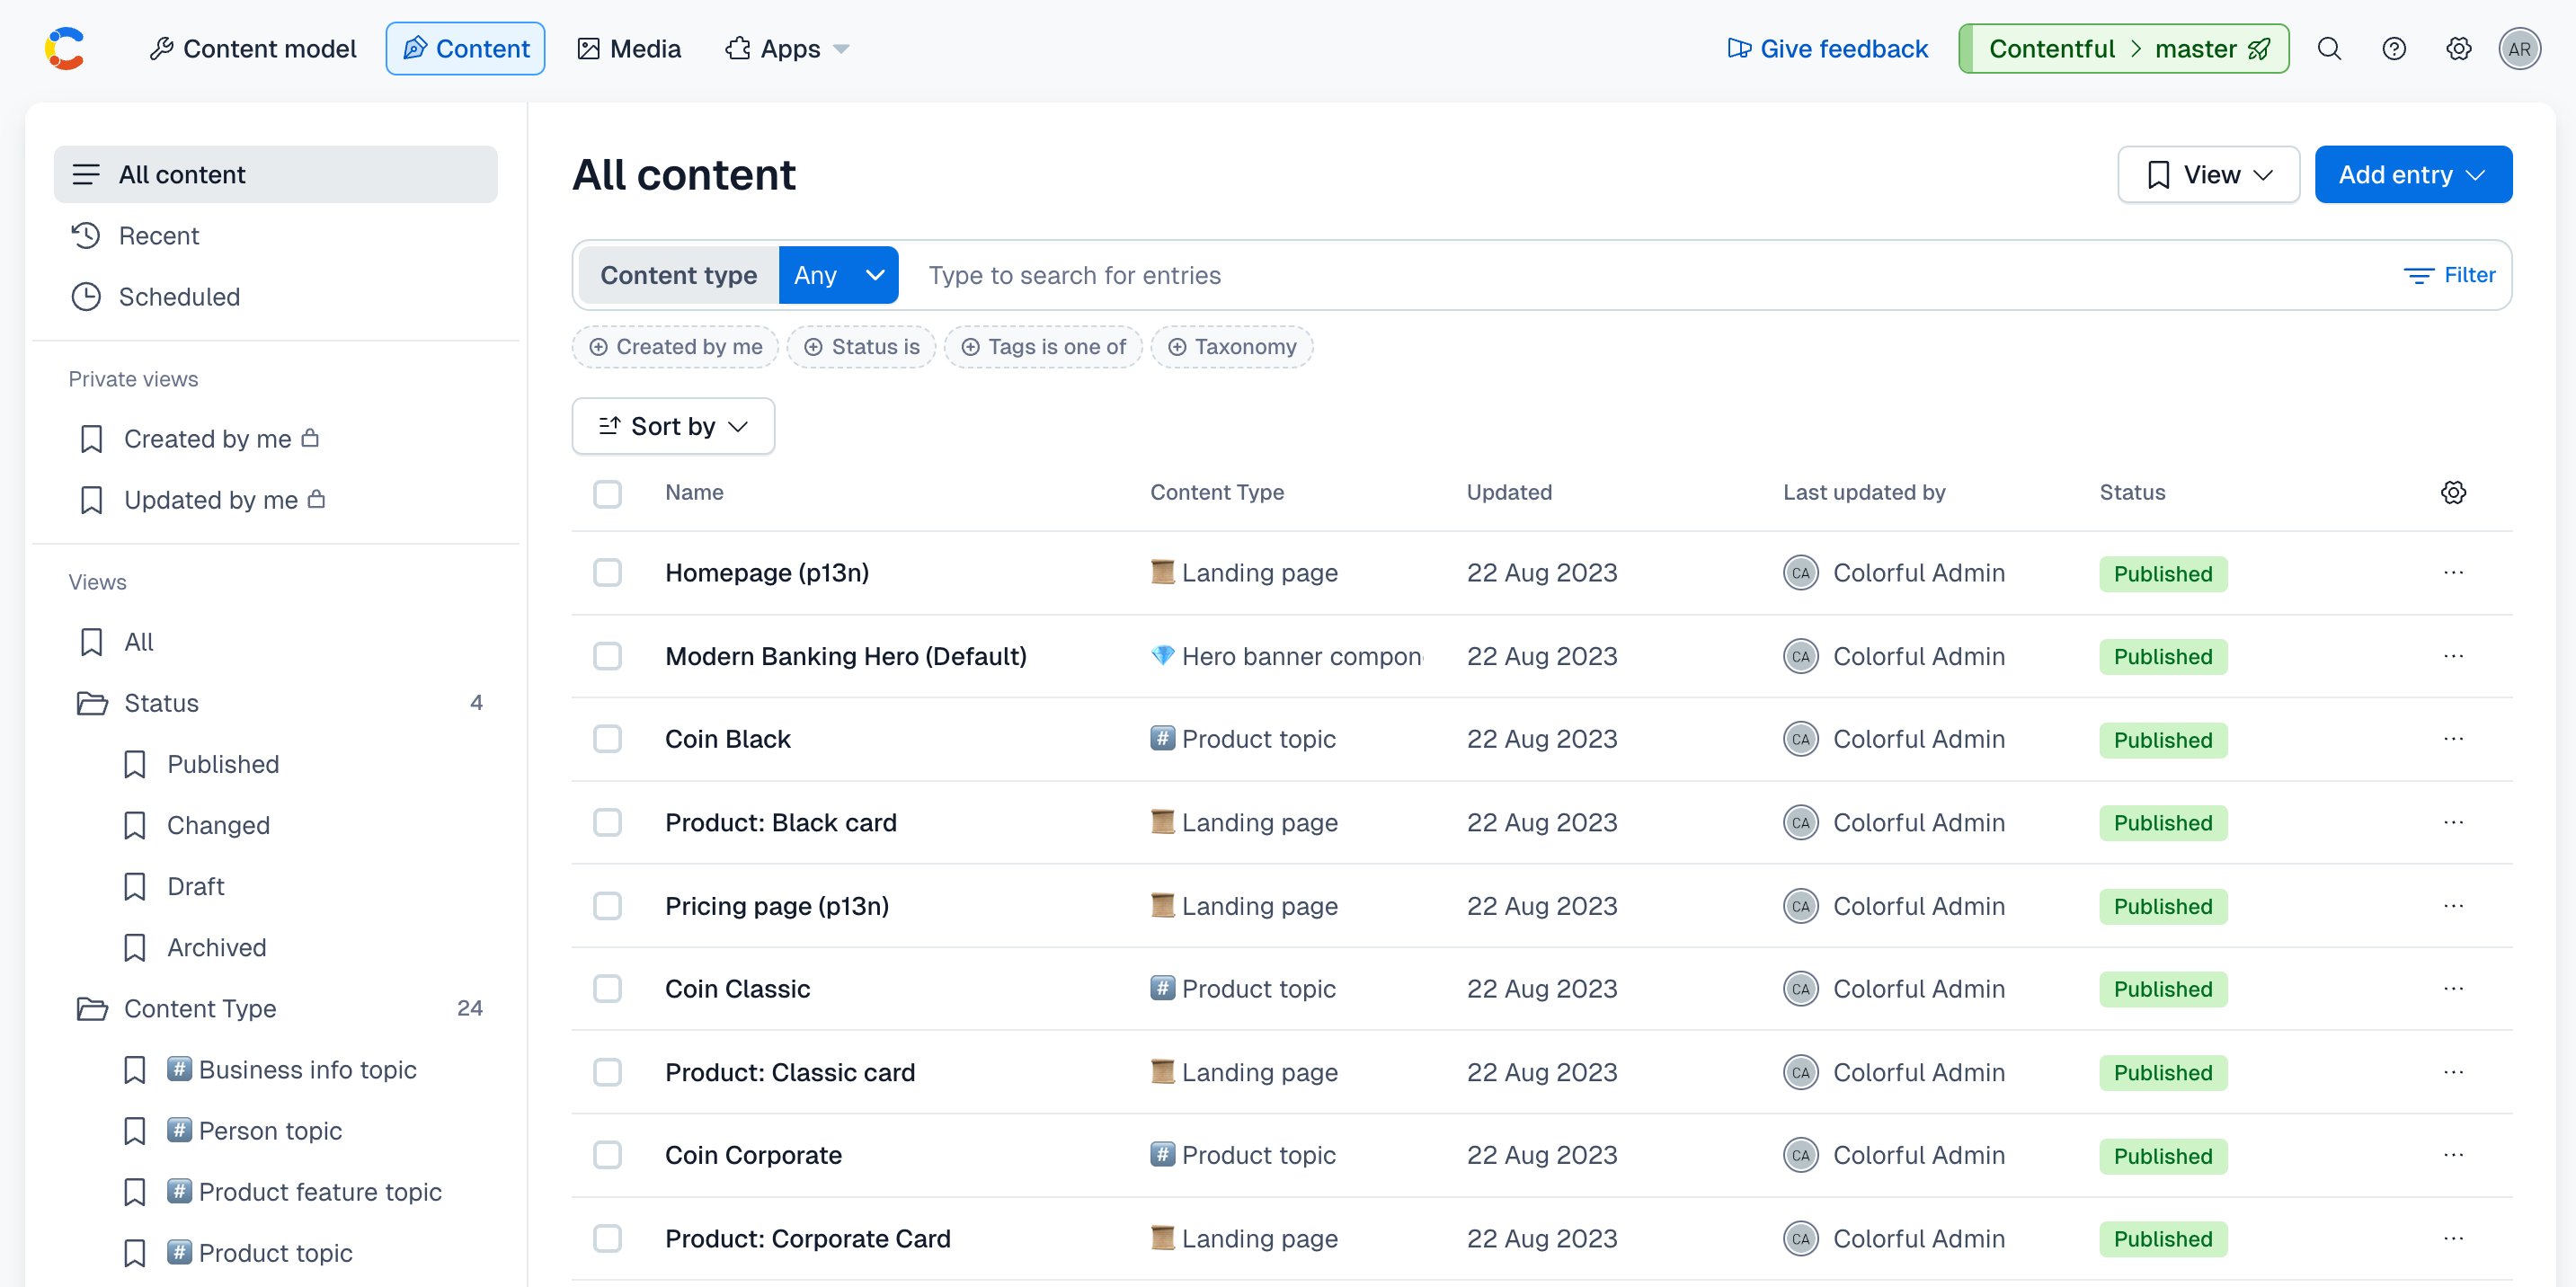The height and width of the screenshot is (1287, 2576).
Task: Click the Published status filter view
Action: point(222,763)
